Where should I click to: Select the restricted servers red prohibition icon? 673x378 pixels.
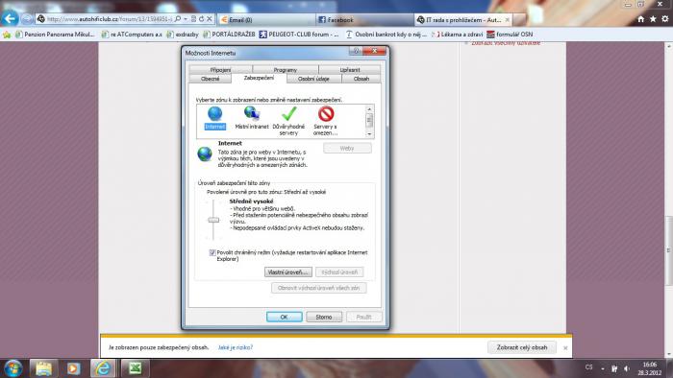(326, 114)
